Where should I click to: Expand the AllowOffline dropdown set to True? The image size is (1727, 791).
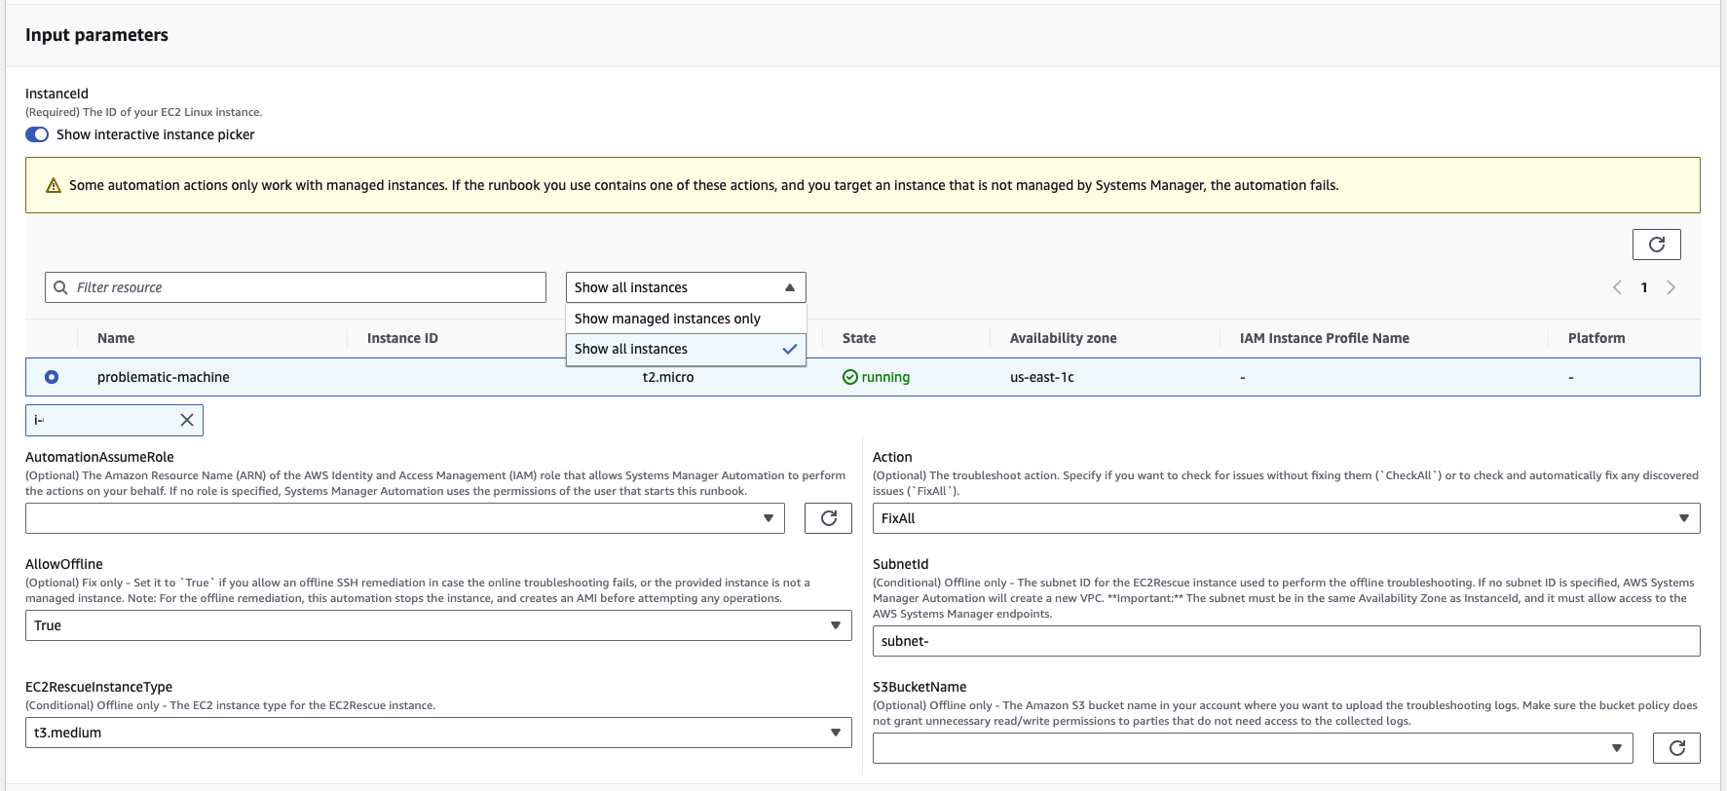point(438,625)
